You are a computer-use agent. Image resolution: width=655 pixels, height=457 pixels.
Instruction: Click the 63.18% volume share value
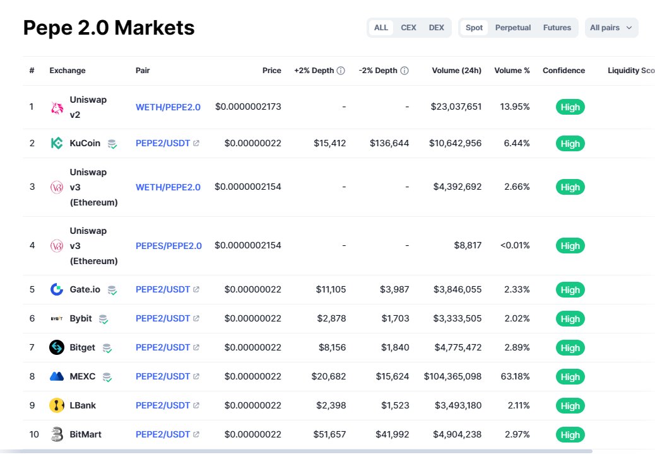click(515, 376)
